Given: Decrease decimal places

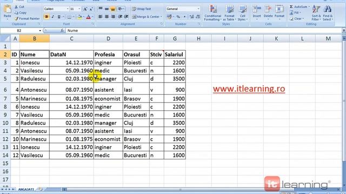Looking at the screenshot, I should pyautogui.click(x=198, y=17).
